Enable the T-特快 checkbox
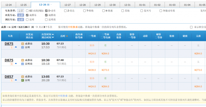This screenshot has height=107, width=206. click(84, 11)
